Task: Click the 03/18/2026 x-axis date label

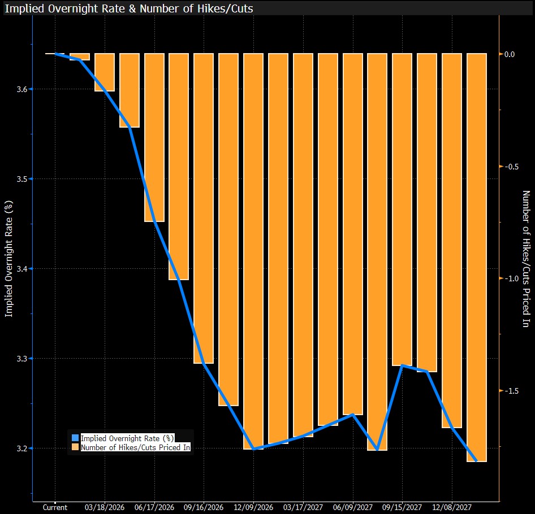Action: click(105, 507)
